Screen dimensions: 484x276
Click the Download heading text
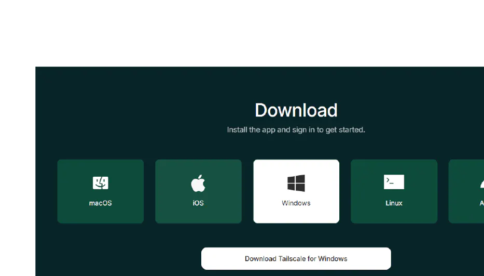(x=296, y=110)
